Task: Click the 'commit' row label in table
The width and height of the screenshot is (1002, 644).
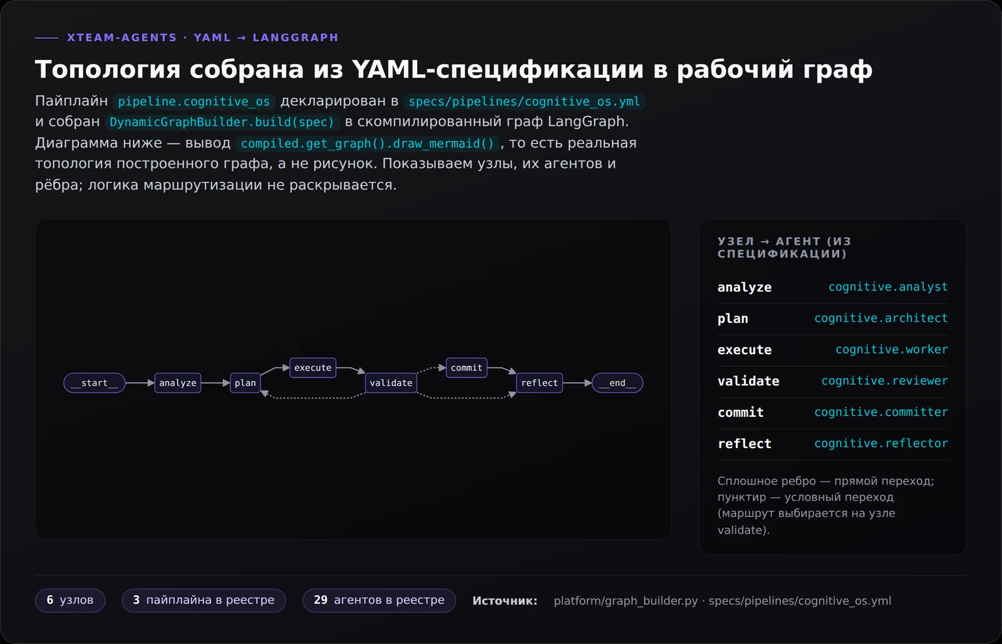Action: (741, 412)
